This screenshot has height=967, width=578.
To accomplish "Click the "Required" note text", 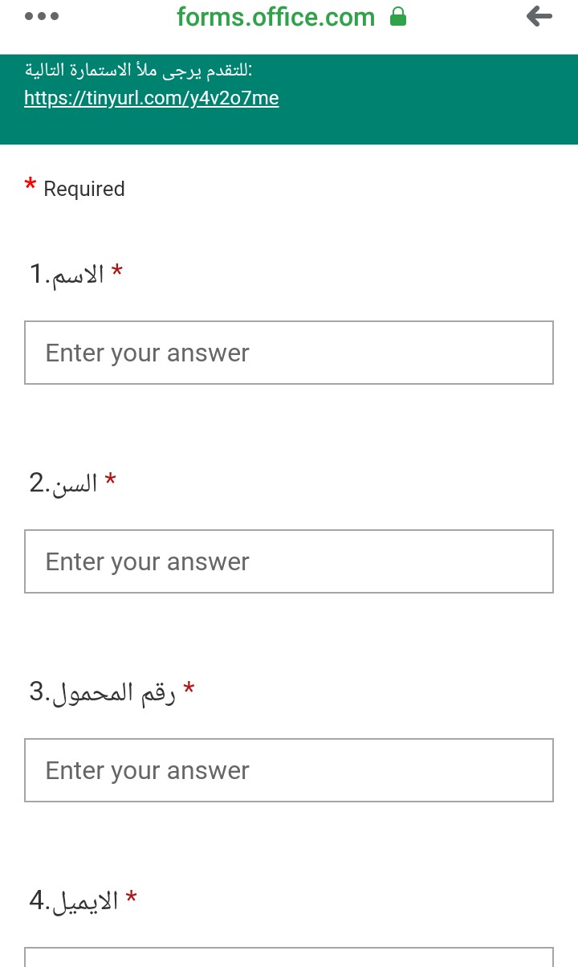I will [x=84, y=189].
